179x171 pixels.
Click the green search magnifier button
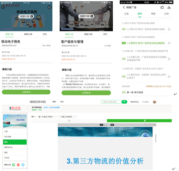(124, 102)
